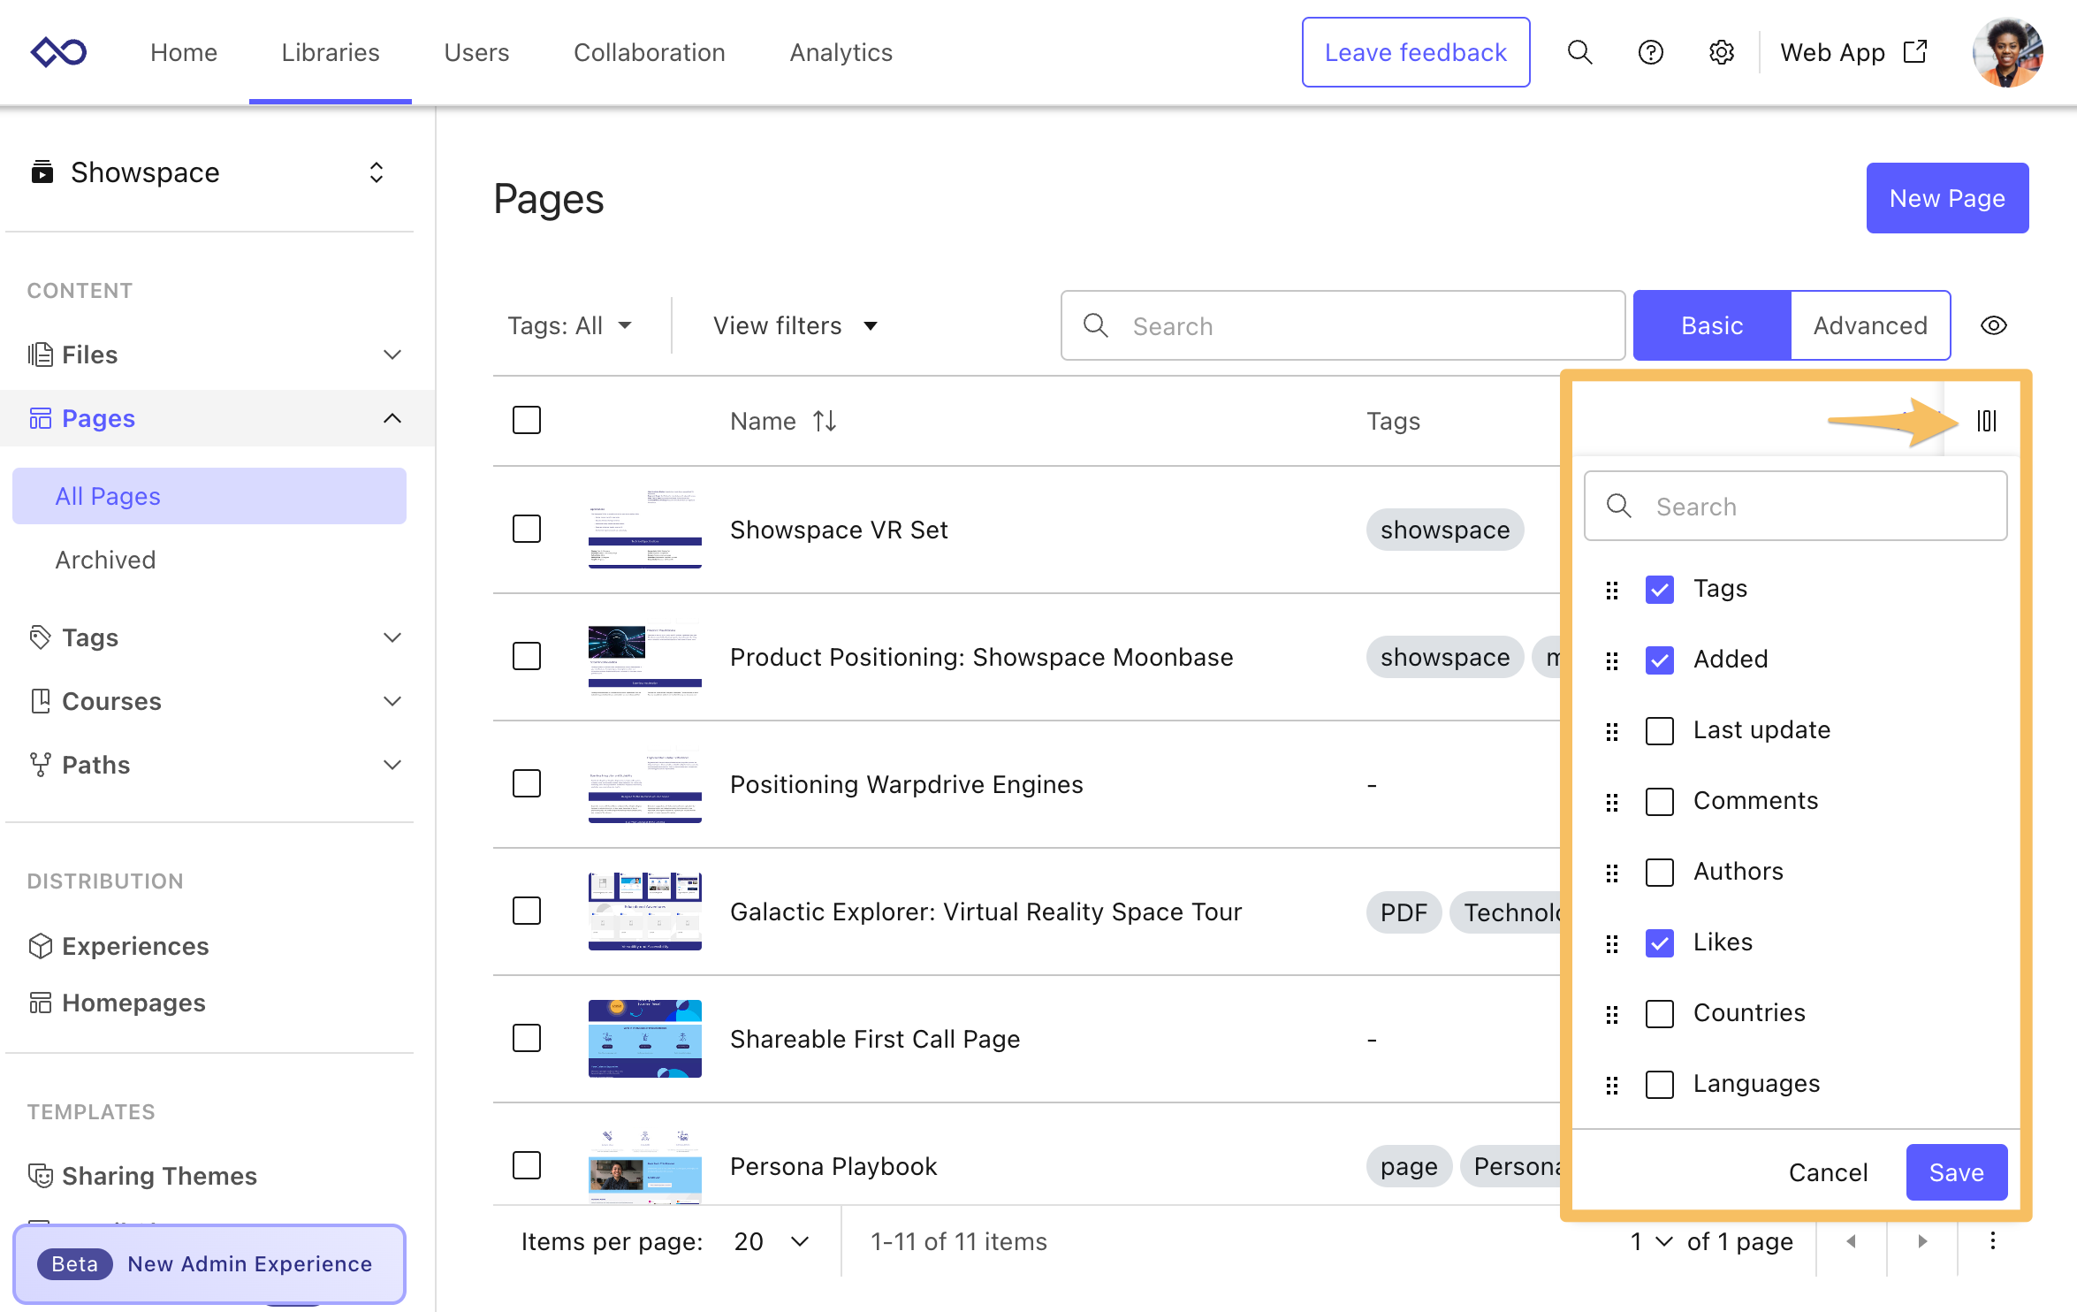Collapse the Pages section in the sidebar

392,417
